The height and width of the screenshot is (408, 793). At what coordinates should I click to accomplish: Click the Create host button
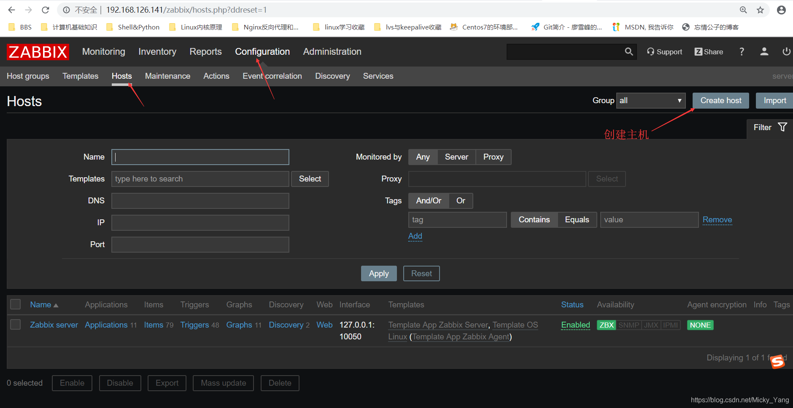pyautogui.click(x=721, y=101)
